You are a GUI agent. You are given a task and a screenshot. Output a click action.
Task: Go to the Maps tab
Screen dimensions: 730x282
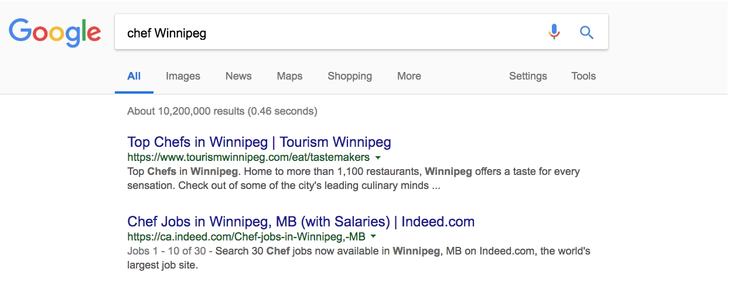coord(289,76)
